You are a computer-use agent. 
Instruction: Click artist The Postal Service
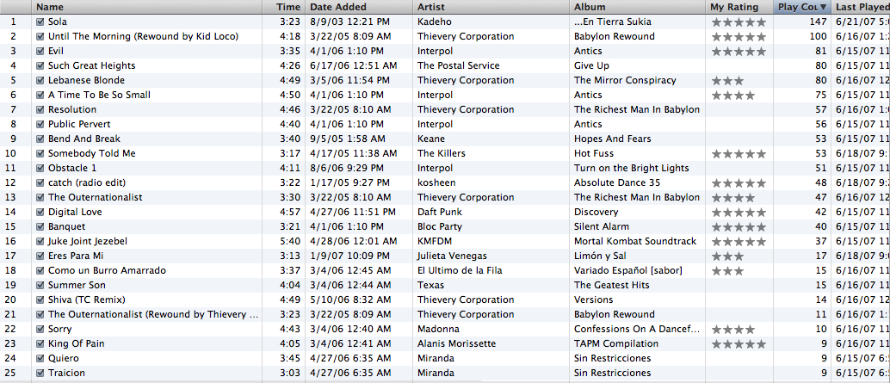pos(459,65)
